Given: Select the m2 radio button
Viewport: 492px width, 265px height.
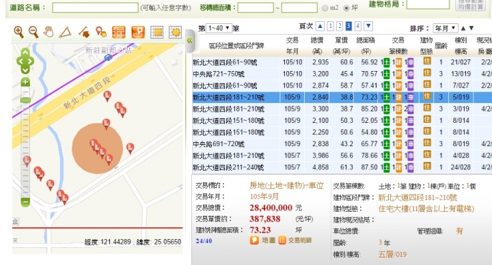Looking at the screenshot, I should point(325,8).
